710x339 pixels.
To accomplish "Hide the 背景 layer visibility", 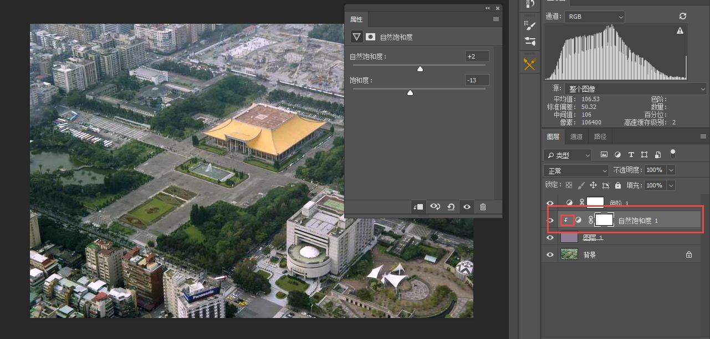I will [x=550, y=254].
